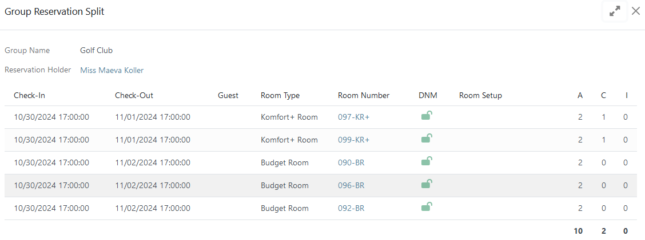Image resolution: width=645 pixels, height=240 pixels.
Task: Sort by the Check-Out column header
Action: 134,95
